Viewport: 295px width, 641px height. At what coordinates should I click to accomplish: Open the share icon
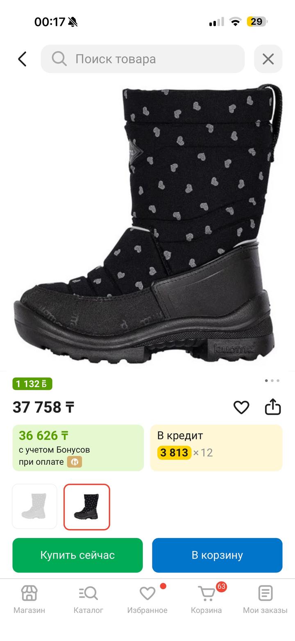tap(273, 407)
